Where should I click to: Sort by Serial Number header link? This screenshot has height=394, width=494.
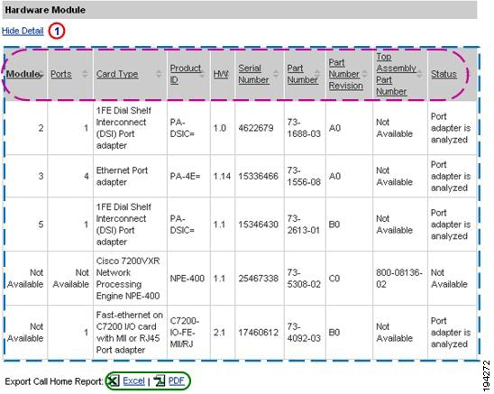click(x=253, y=74)
